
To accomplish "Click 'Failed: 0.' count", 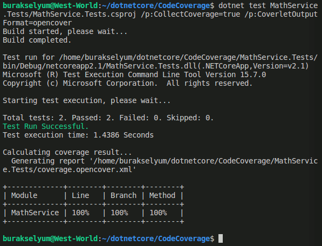I will tap(140, 118).
